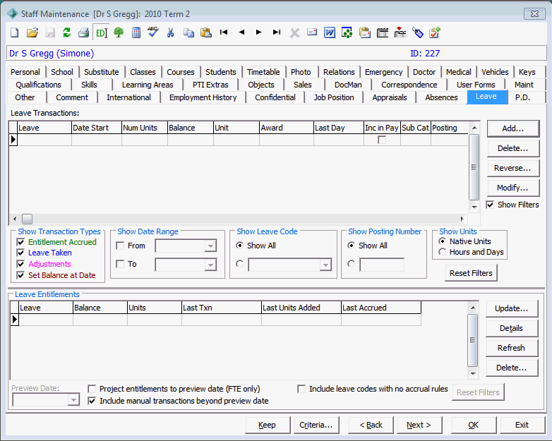Click Leave Entitlements vertical scrollbar thumb
Viewport: 552px width, 441px height.
472,340
